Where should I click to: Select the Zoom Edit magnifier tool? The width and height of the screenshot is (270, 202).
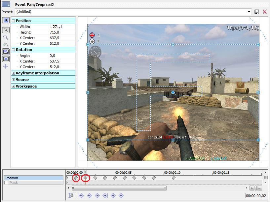pos(6,38)
